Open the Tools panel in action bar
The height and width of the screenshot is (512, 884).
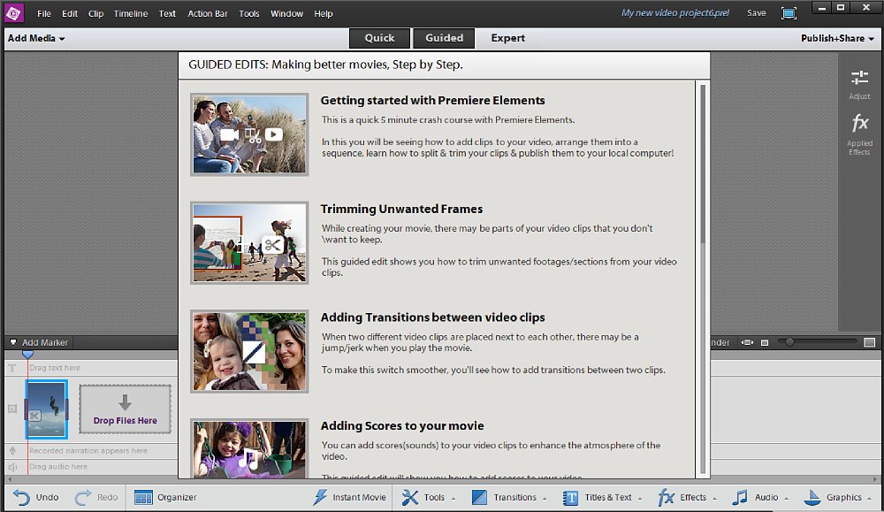point(429,497)
